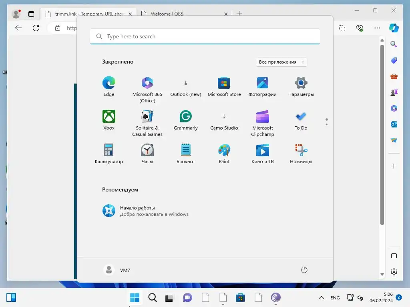Open the network status tray icon

350,297
